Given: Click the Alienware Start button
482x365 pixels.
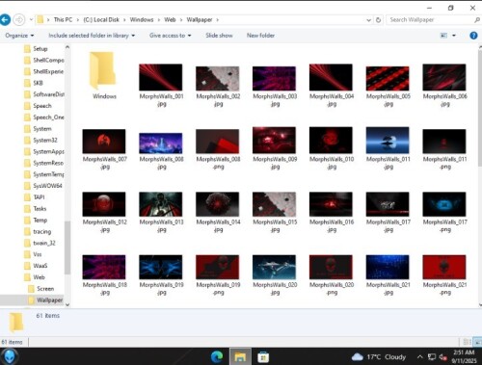Looking at the screenshot, I should click(9, 356).
